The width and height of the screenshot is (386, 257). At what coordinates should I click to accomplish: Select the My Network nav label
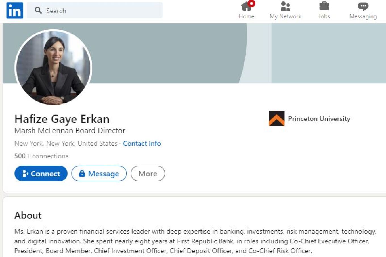coord(285,16)
